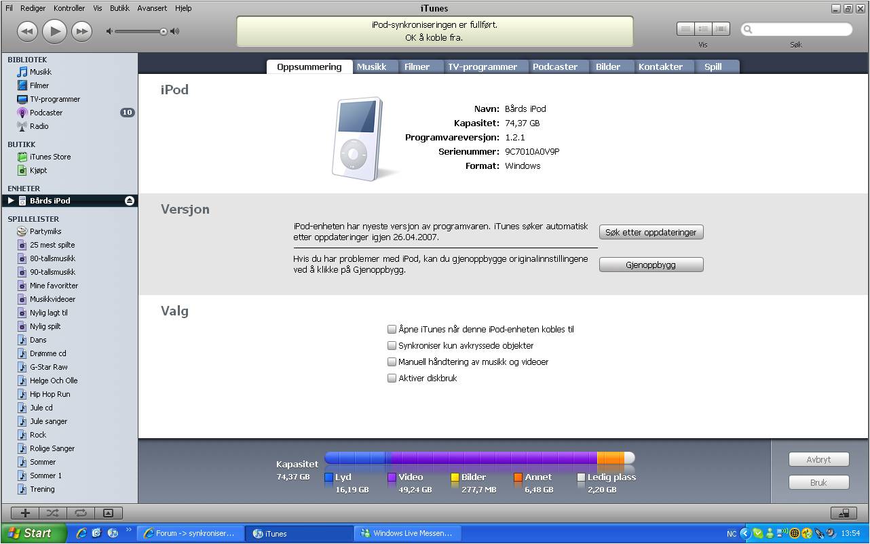Expand hidden quick launch icons in taskbar
Screen dimensions: 870x544
click(129, 531)
